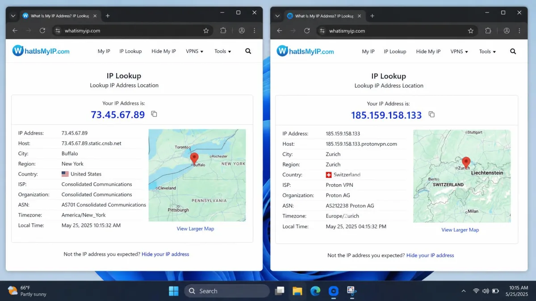Click Europe/Zurich timezone value
This screenshot has width=536, height=301.
[342, 216]
